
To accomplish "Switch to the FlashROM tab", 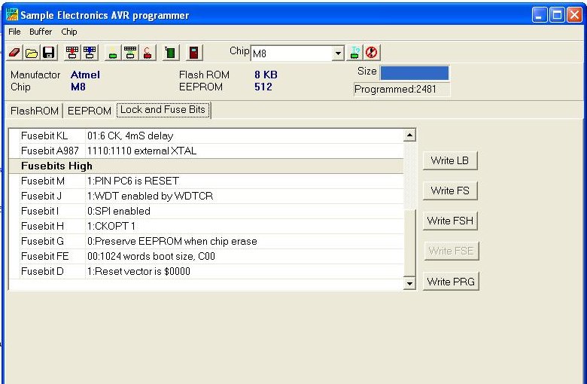I will pos(34,111).
